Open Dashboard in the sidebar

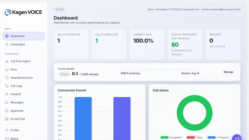click(x=24, y=36)
